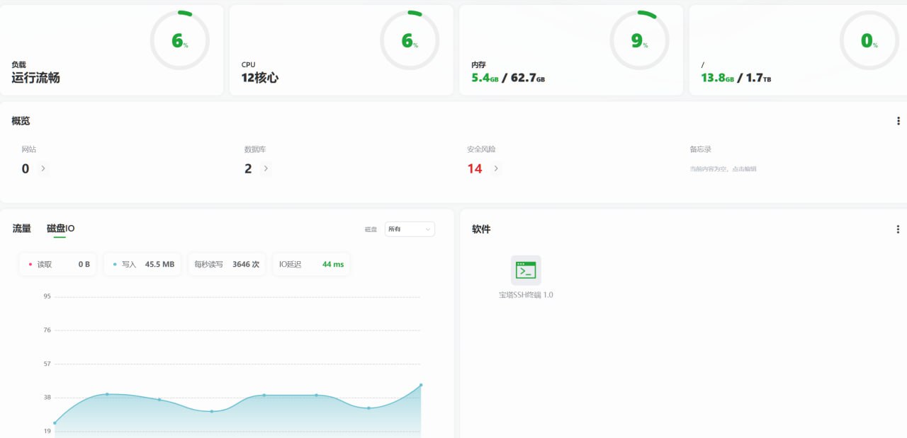Viewport: 907px width, 438px height.
Task: Select the 磁盘IO tab
Action: 60,229
